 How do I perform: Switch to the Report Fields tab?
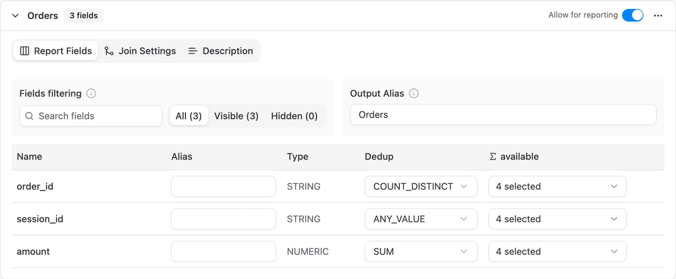[x=56, y=51]
